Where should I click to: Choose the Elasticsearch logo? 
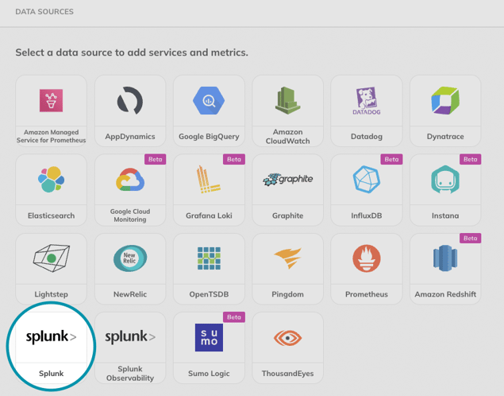pyautogui.click(x=51, y=180)
